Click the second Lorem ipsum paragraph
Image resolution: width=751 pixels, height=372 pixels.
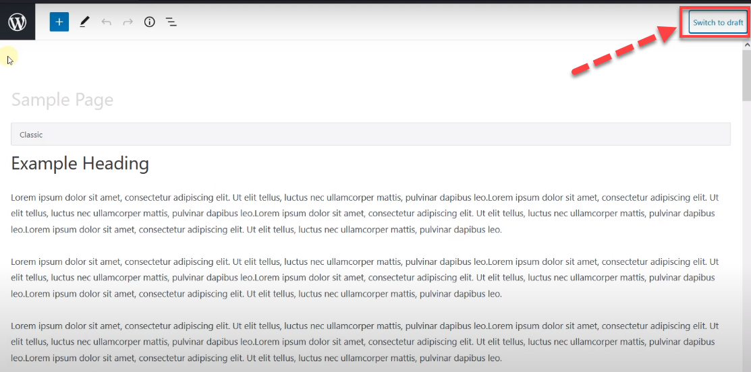(x=365, y=278)
